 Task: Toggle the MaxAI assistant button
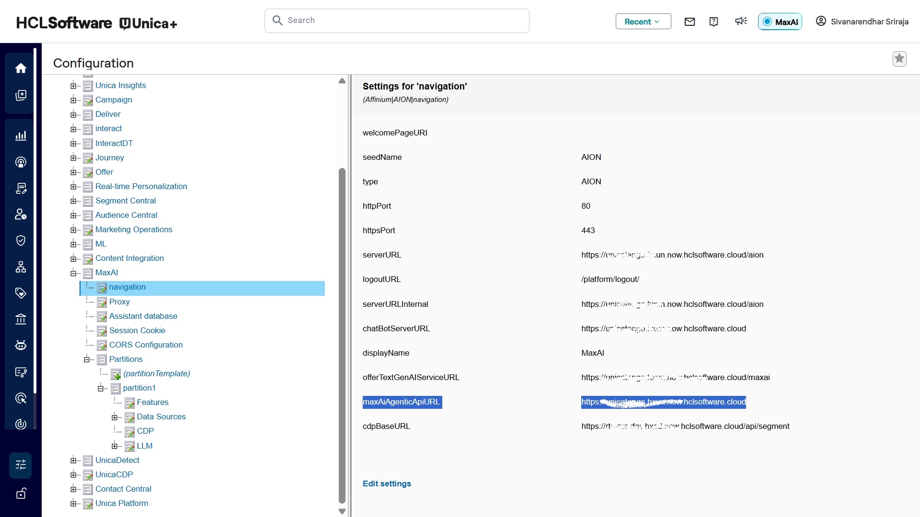[780, 22]
